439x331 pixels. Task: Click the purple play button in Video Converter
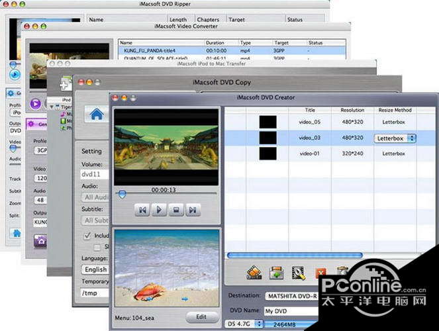pyautogui.click(x=36, y=104)
